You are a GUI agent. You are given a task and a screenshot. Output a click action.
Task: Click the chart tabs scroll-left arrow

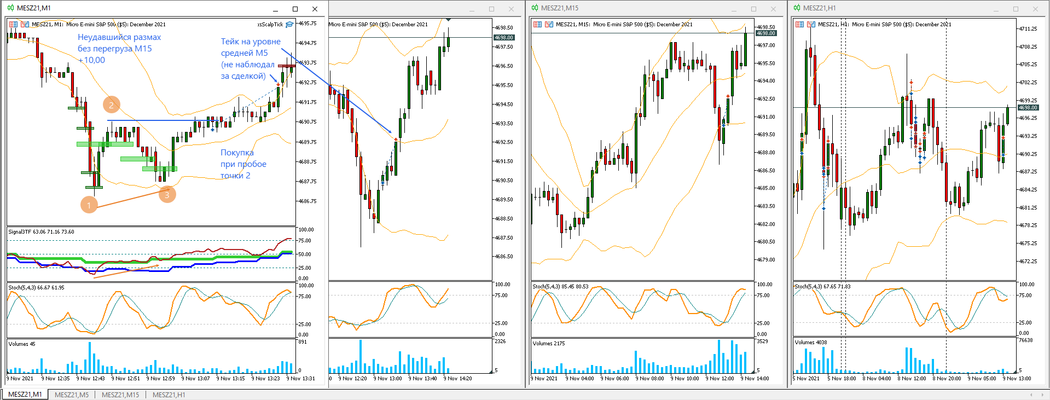click(1031, 395)
